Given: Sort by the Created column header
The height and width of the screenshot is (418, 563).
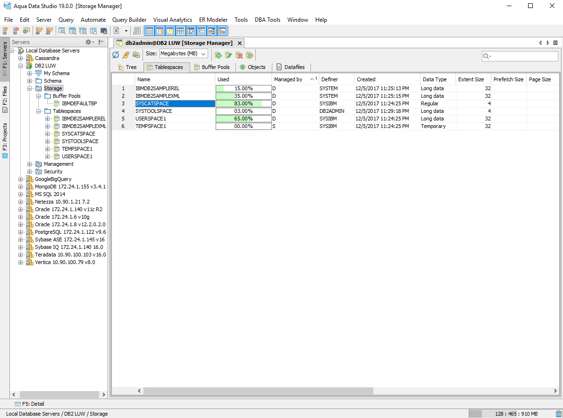Looking at the screenshot, I should coord(387,79).
